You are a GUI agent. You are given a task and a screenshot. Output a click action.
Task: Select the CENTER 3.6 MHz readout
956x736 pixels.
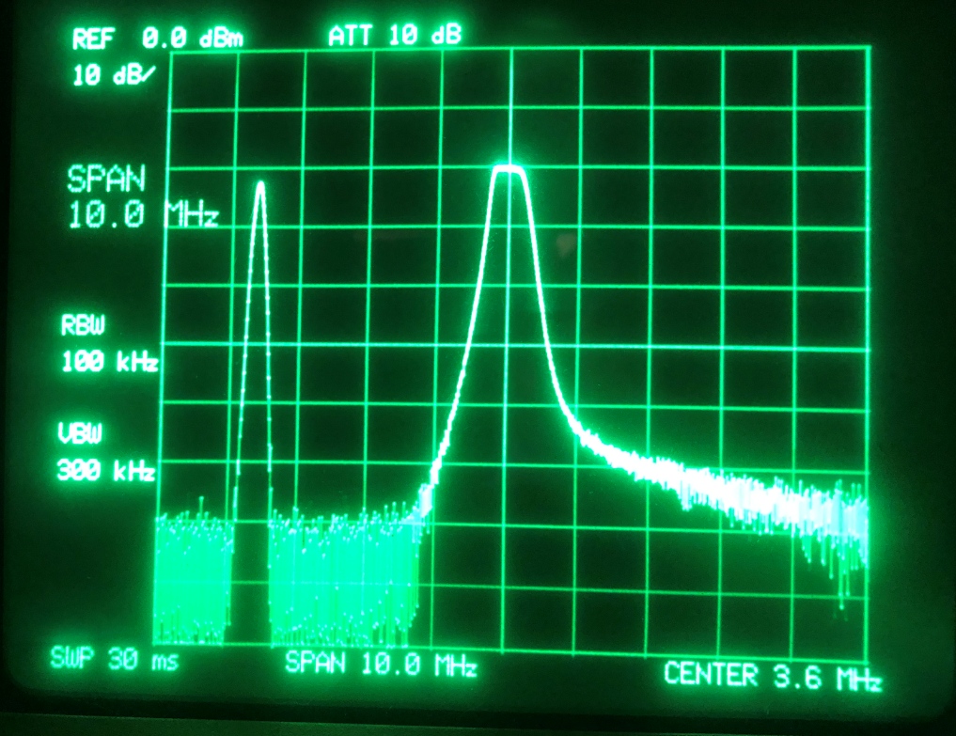tap(773, 676)
